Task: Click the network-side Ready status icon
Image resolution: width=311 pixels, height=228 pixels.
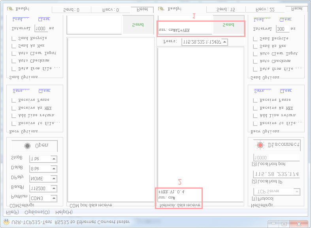Action: [161, 9]
